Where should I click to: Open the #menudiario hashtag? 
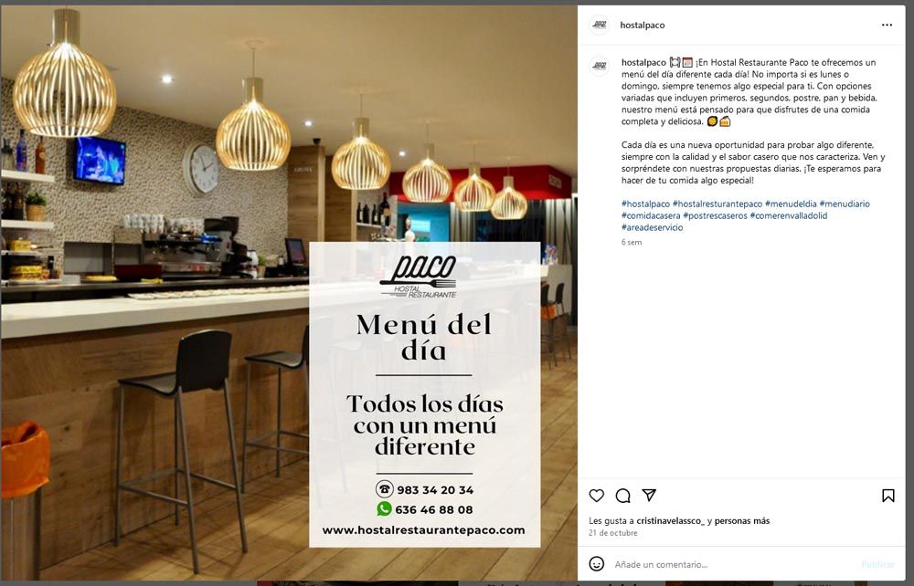click(844, 204)
